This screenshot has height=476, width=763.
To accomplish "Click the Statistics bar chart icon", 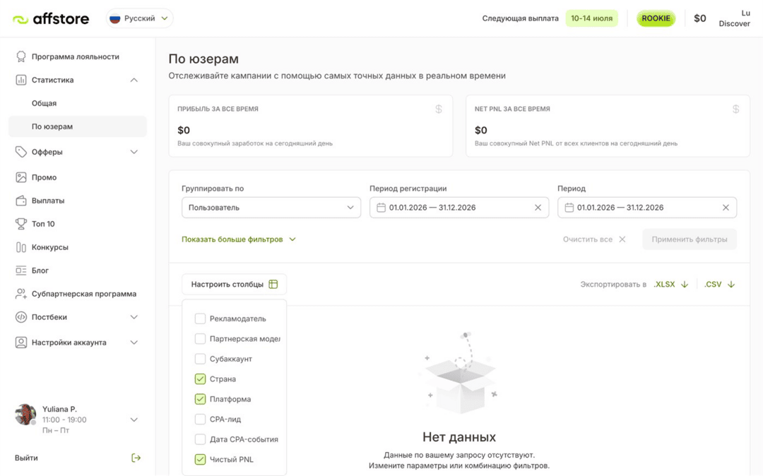I will [x=21, y=80].
